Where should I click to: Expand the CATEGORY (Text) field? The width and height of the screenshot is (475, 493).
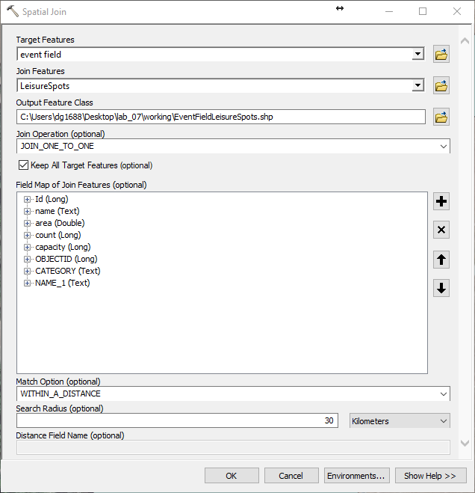pos(28,271)
